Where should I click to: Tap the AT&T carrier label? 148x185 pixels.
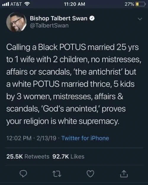pyautogui.click(x=16, y=4)
